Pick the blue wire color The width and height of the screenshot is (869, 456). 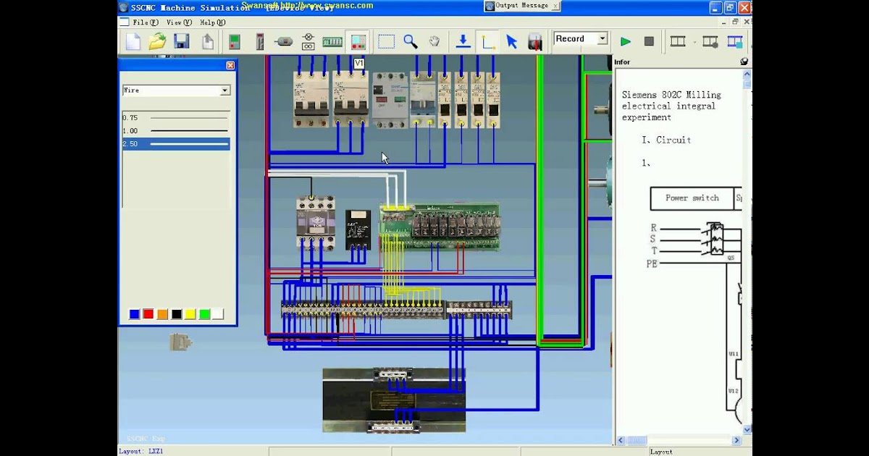134,314
